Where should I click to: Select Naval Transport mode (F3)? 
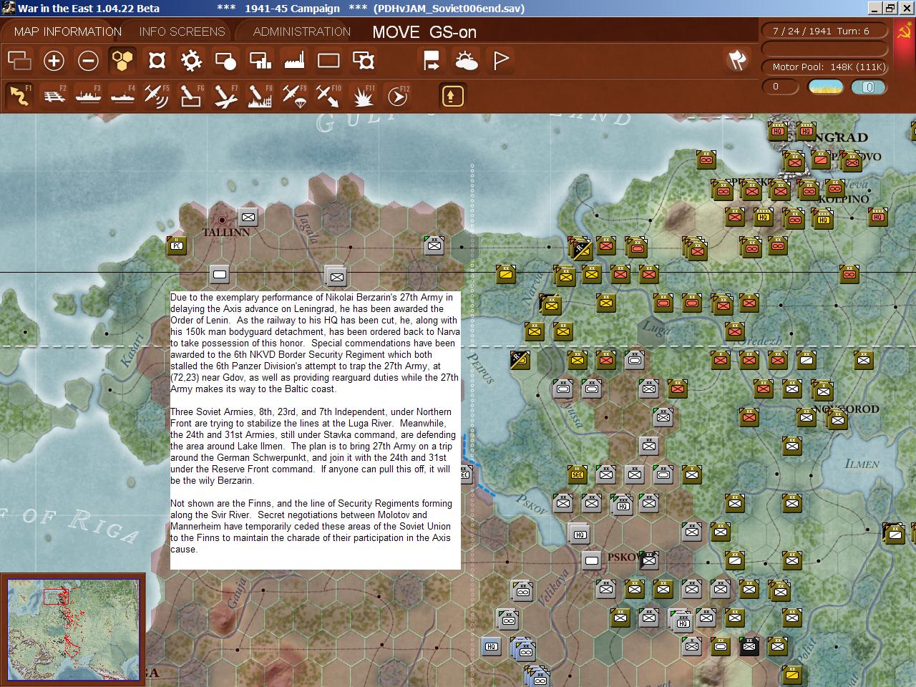(88, 95)
